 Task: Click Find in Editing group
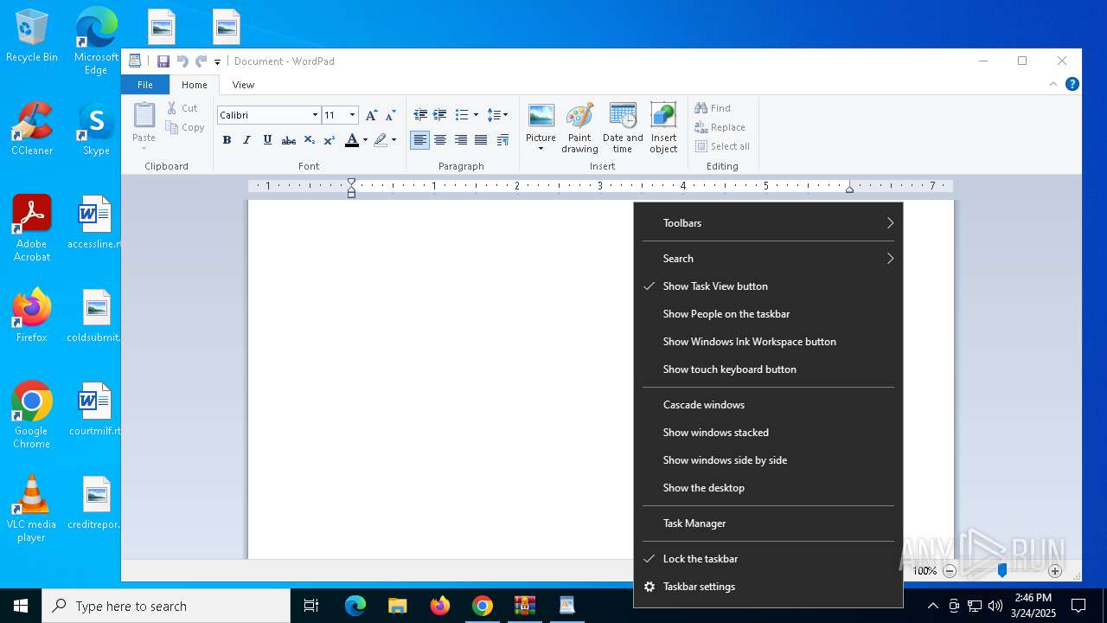713,108
